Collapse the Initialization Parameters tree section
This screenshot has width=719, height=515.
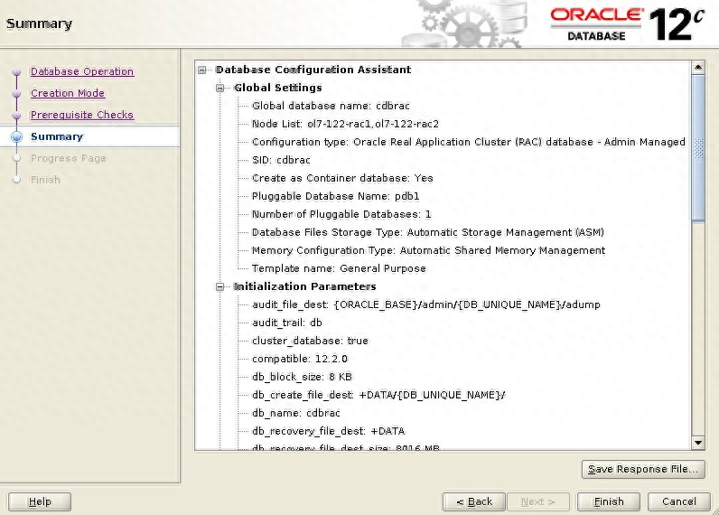click(x=220, y=287)
